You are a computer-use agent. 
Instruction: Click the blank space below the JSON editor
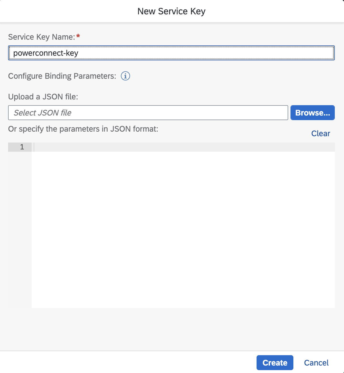(x=171, y=329)
